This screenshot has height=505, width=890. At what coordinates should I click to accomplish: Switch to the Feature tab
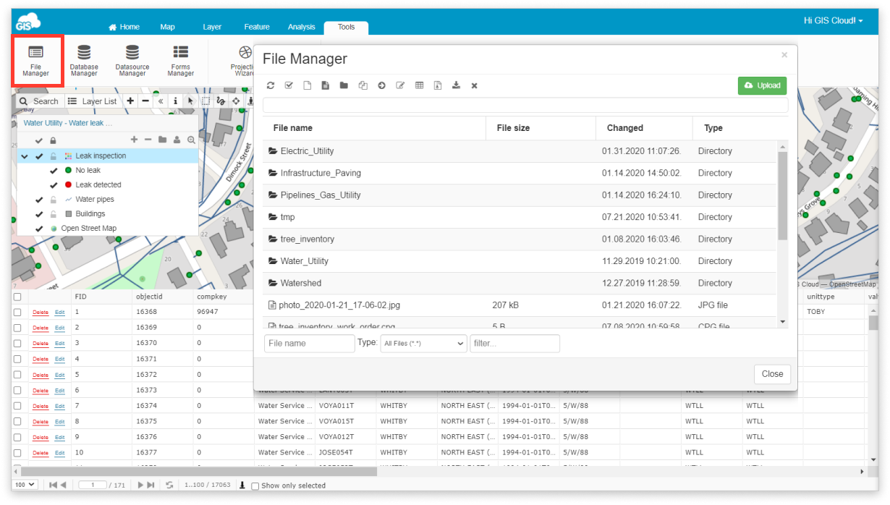click(257, 27)
